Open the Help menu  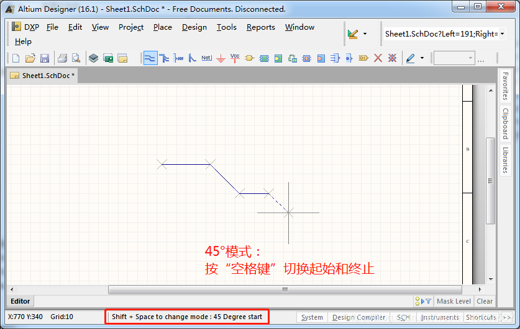23,42
